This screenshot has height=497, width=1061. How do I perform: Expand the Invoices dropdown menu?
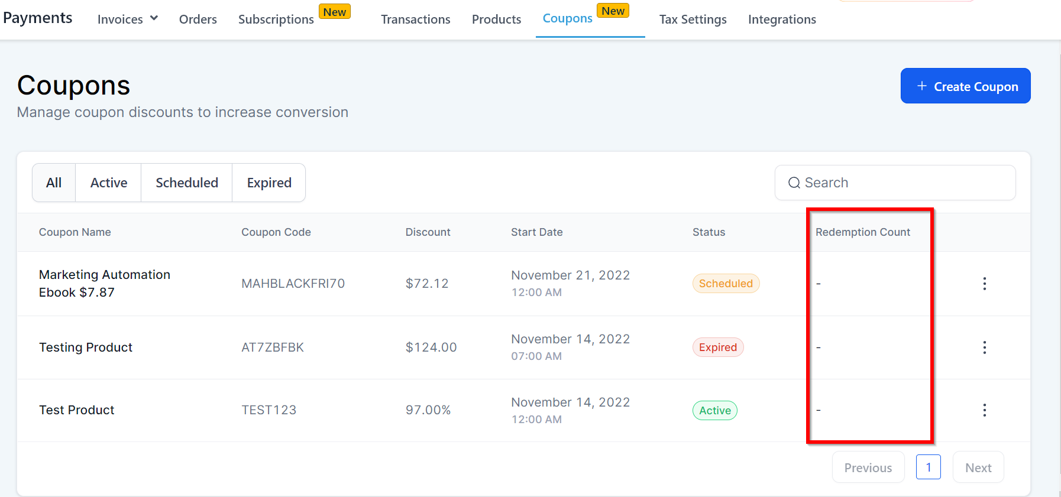(x=128, y=20)
